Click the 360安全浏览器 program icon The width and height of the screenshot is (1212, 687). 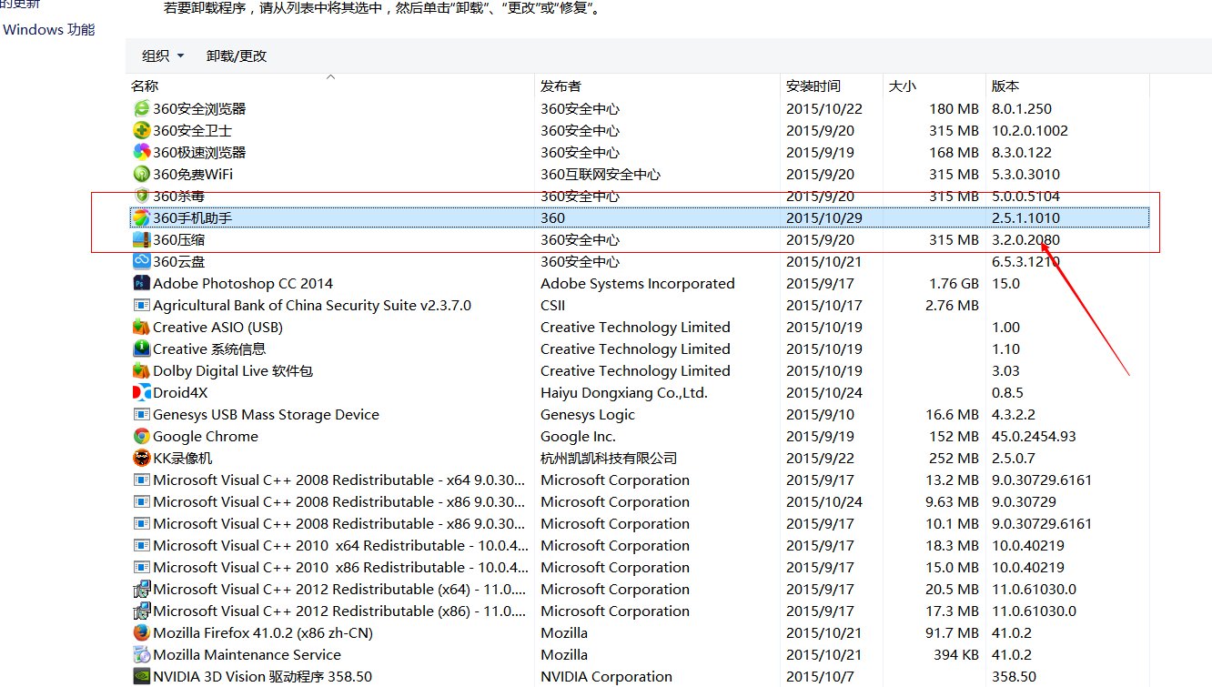(x=142, y=108)
